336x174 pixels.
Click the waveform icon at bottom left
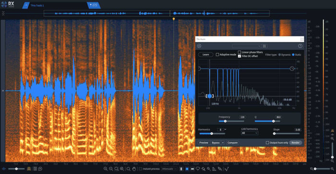(x=4, y=169)
